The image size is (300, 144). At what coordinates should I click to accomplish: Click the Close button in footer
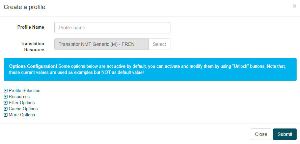(261, 134)
